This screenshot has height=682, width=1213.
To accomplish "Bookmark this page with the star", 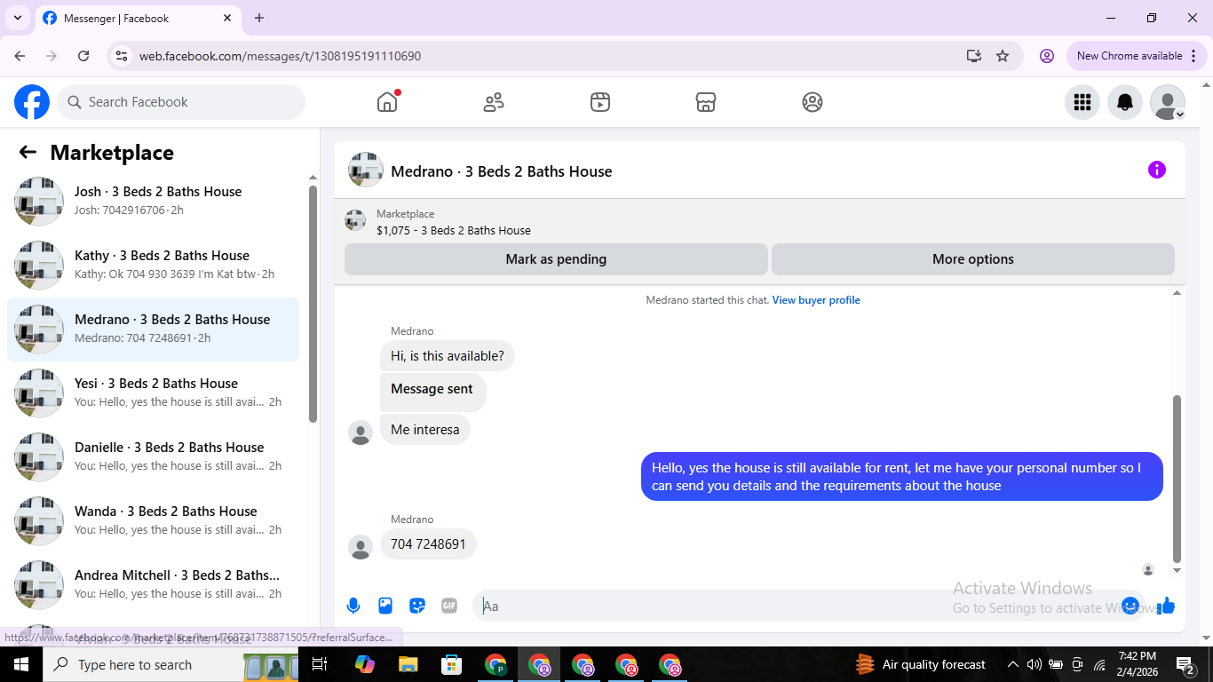I will click(1003, 56).
